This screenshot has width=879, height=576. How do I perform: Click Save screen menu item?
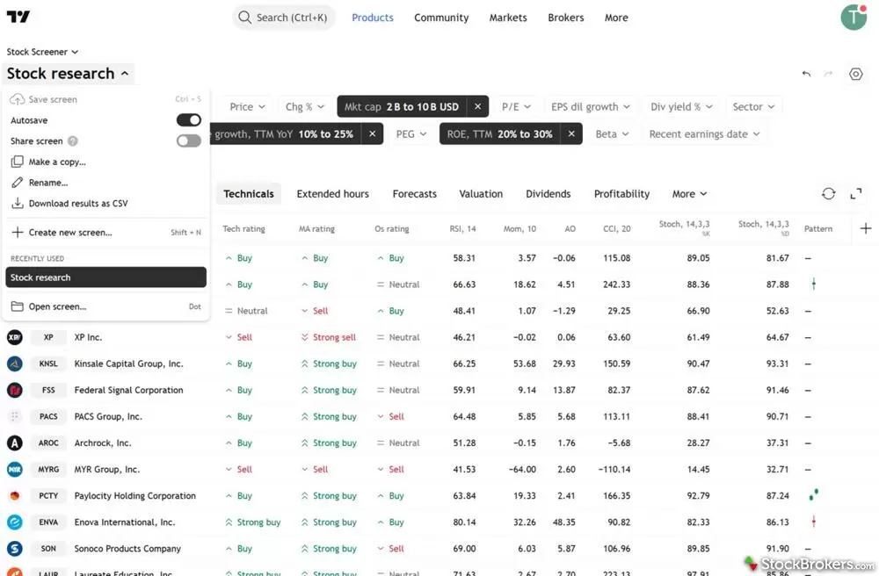pos(106,99)
